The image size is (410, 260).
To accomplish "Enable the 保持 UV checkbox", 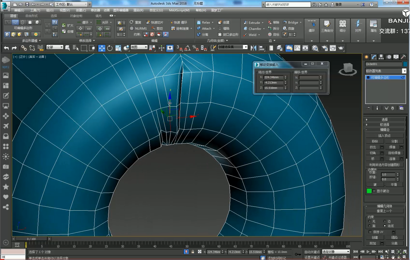I will coord(370,232).
